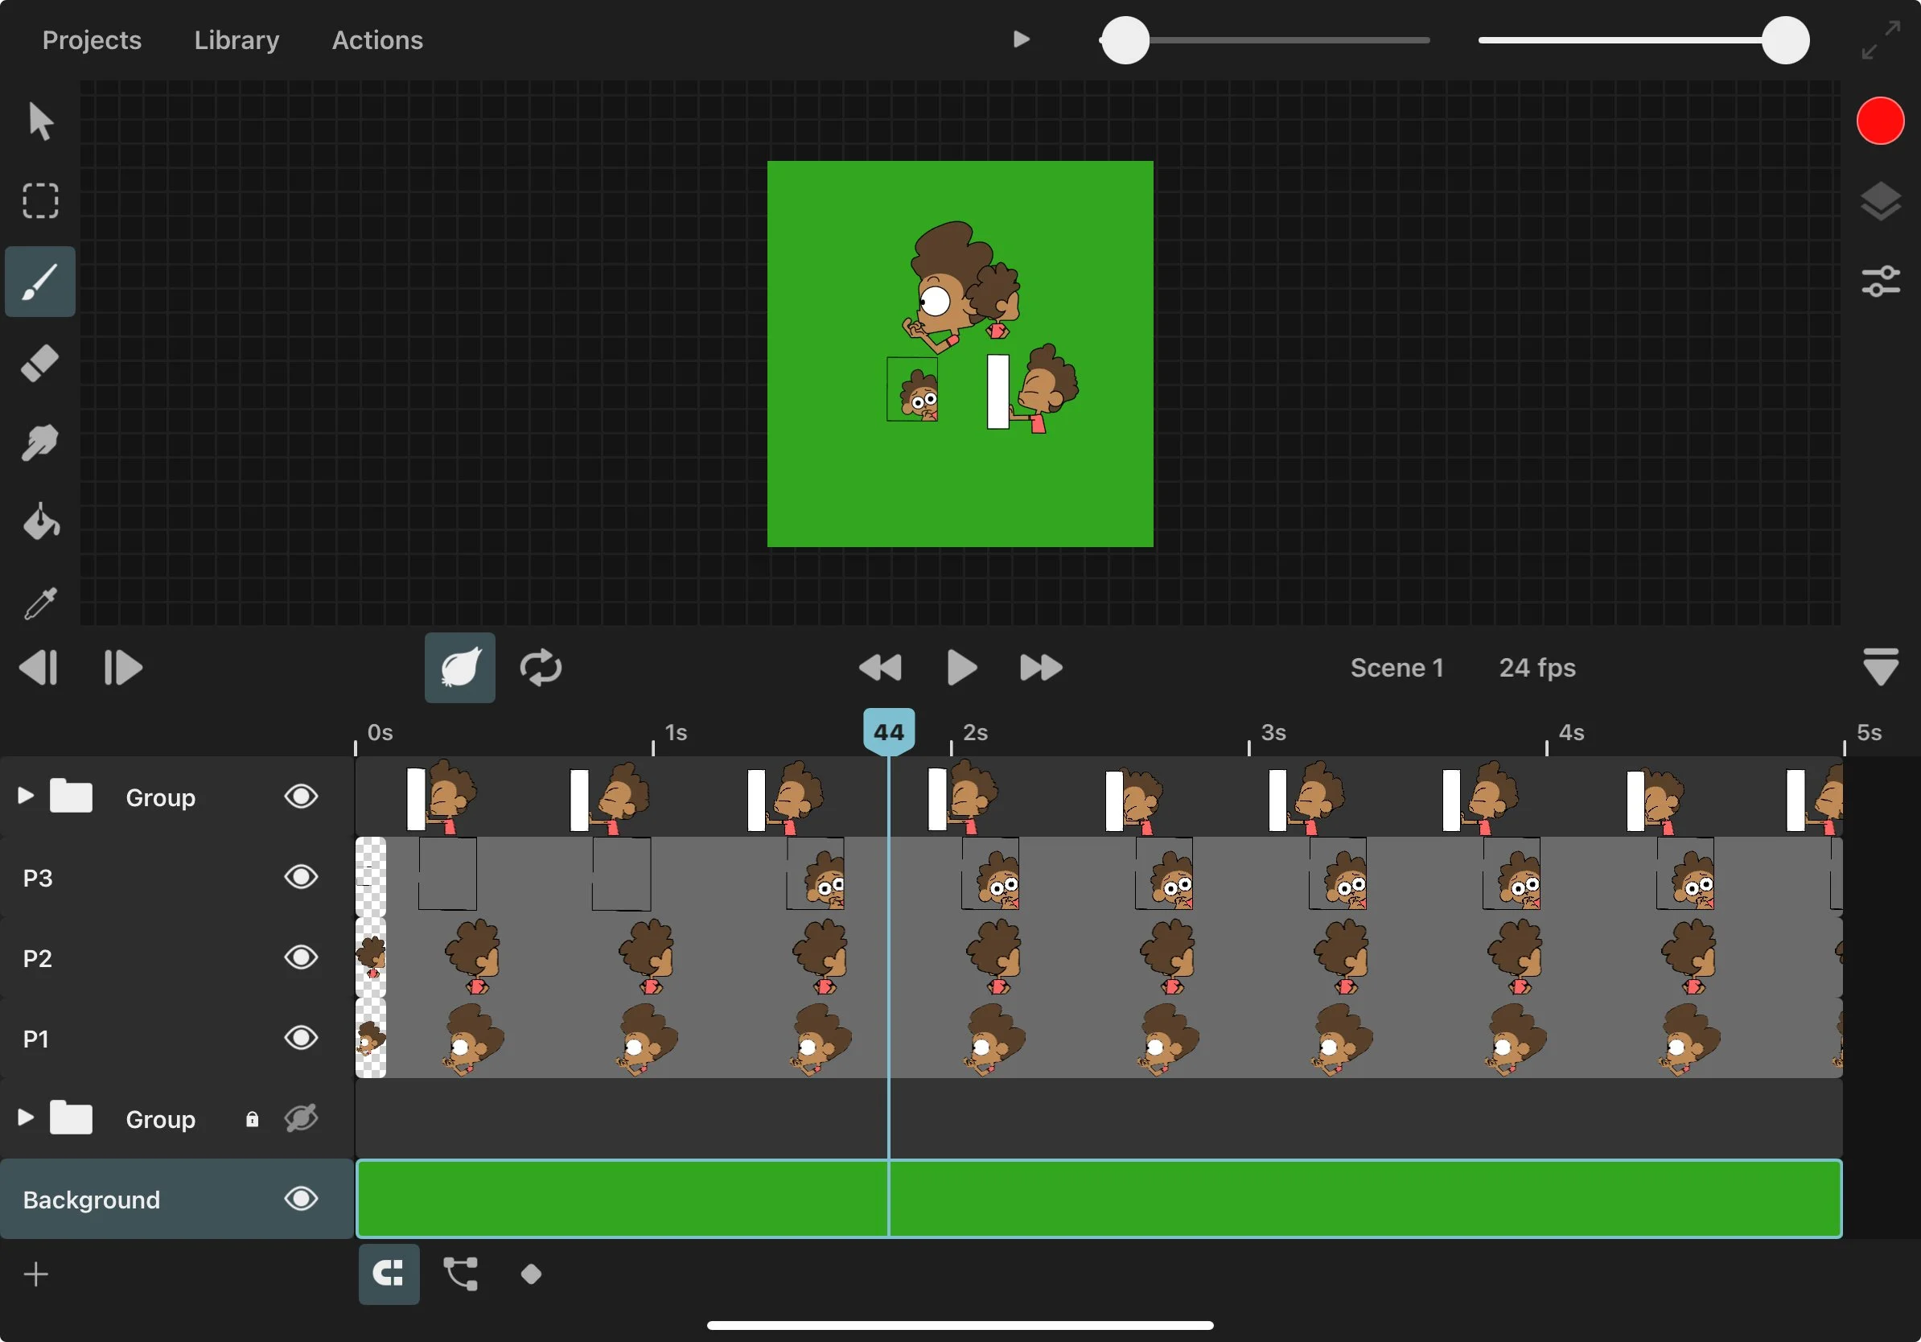Collapse the timeline with down triangle
1921x1342 pixels.
(1880, 668)
